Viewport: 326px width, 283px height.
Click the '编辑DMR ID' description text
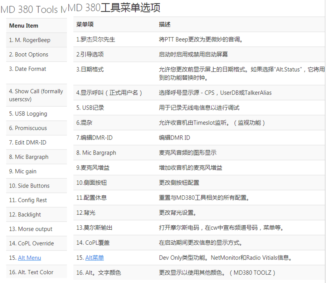175,137
